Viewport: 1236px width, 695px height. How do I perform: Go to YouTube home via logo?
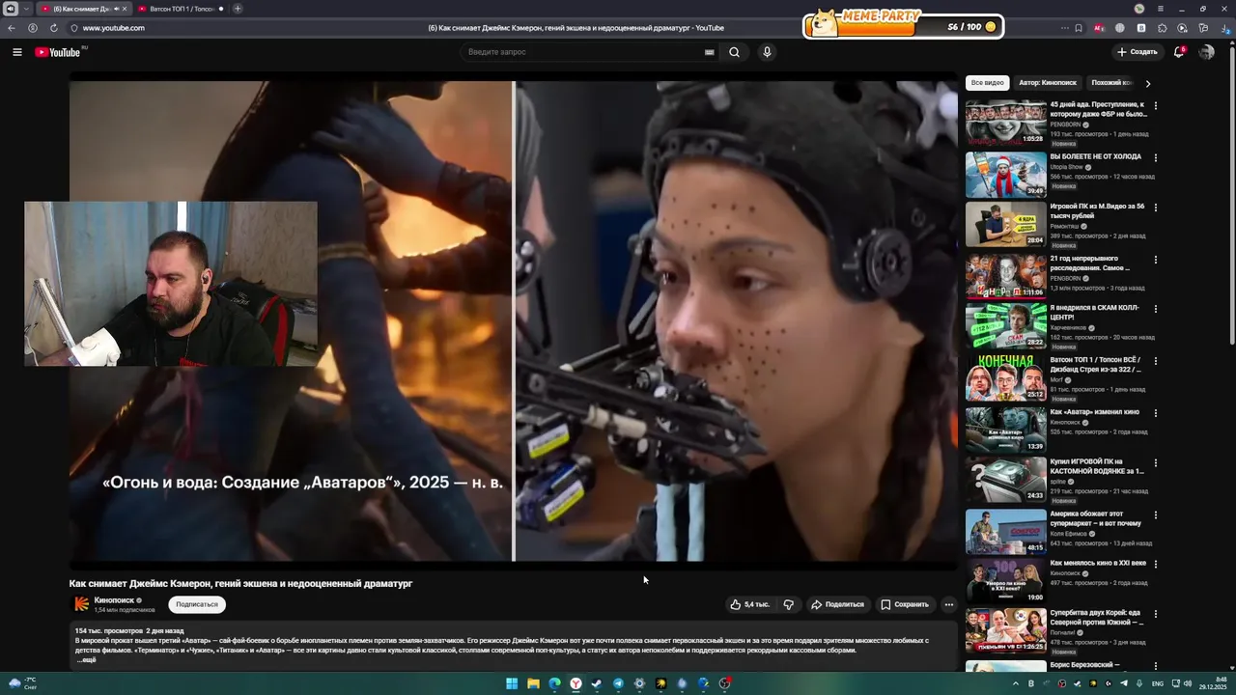(58, 52)
